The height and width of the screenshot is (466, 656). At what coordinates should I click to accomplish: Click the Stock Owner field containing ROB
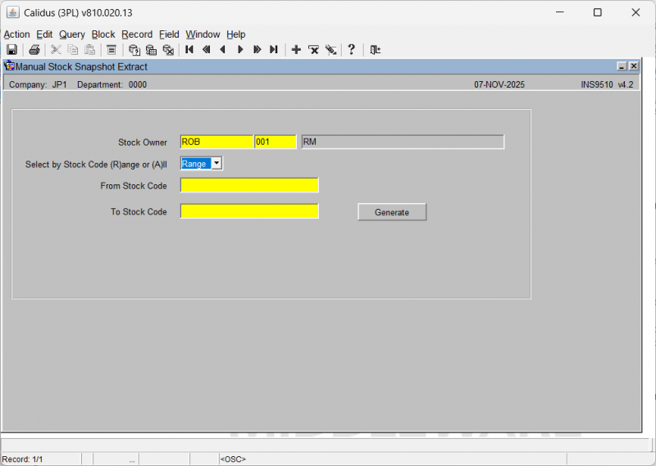pos(216,142)
